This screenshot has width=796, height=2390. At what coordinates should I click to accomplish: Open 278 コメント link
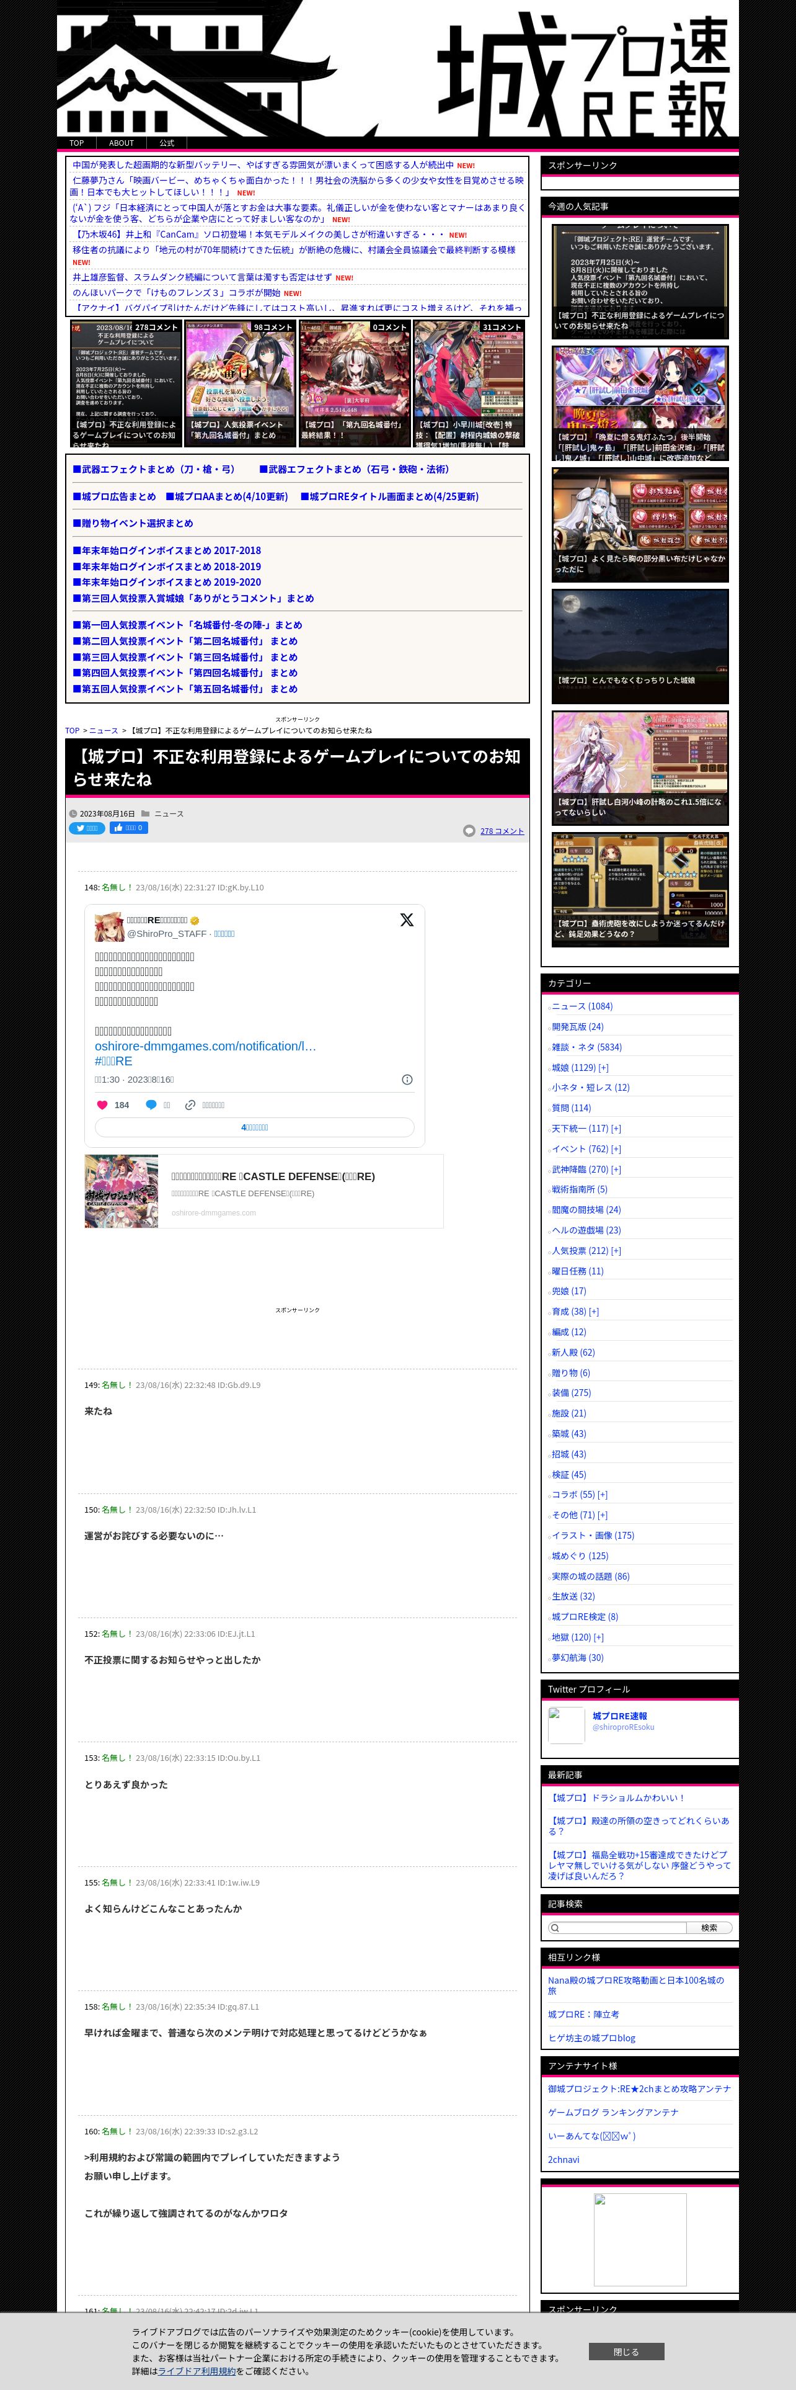(x=502, y=830)
